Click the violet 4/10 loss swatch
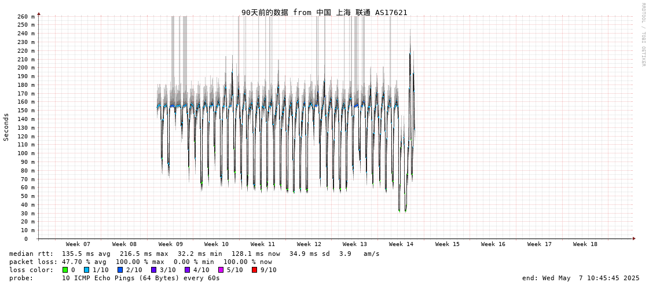The width and height of the screenshot is (649, 286). (188, 270)
